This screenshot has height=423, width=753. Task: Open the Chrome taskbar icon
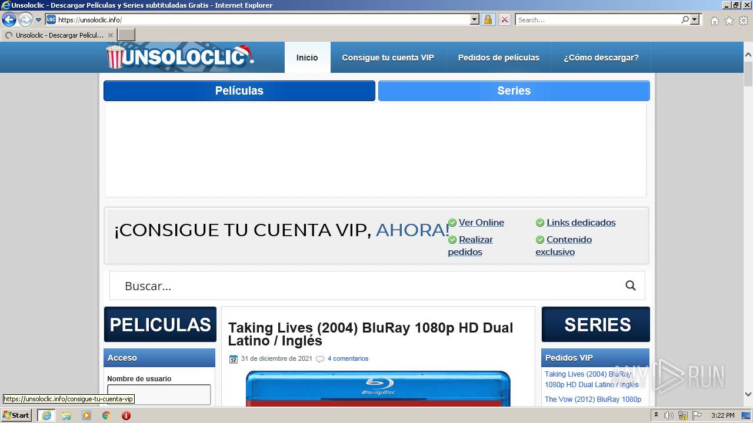point(106,415)
